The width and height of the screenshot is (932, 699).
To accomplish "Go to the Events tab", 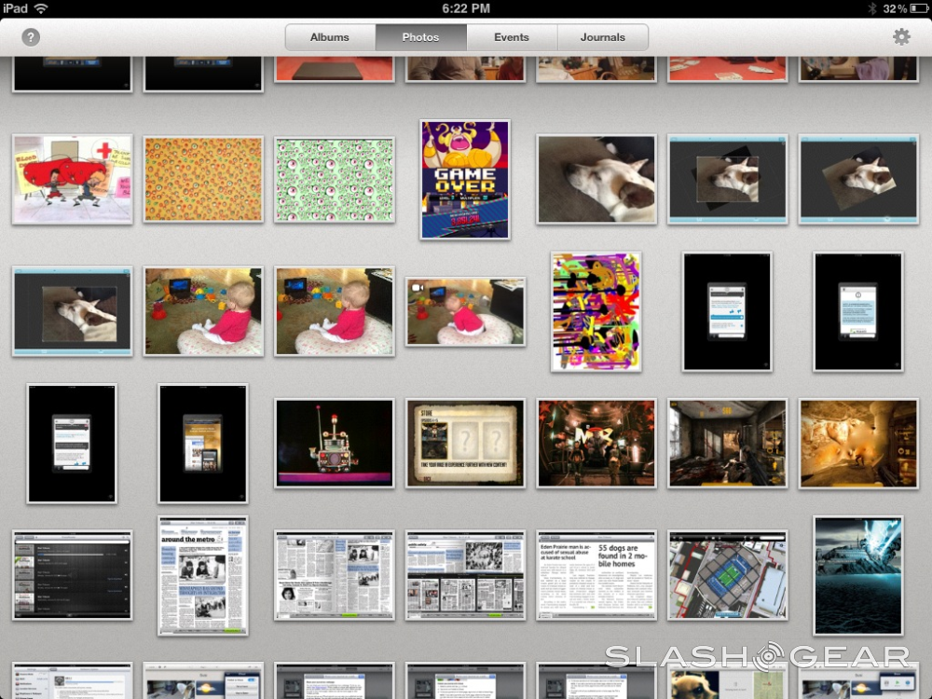I will coord(512,37).
